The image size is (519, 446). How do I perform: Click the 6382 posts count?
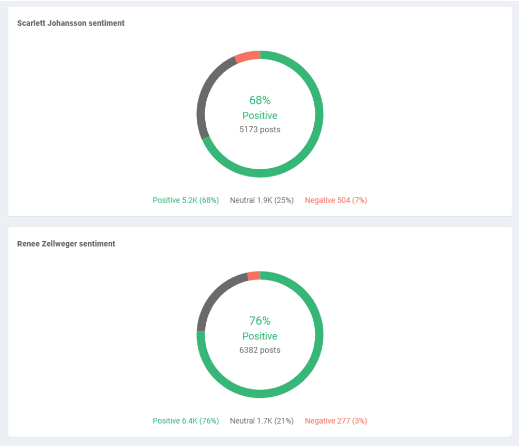259,350
